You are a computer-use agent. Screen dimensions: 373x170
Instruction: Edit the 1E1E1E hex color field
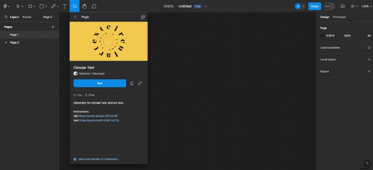coord(330,36)
